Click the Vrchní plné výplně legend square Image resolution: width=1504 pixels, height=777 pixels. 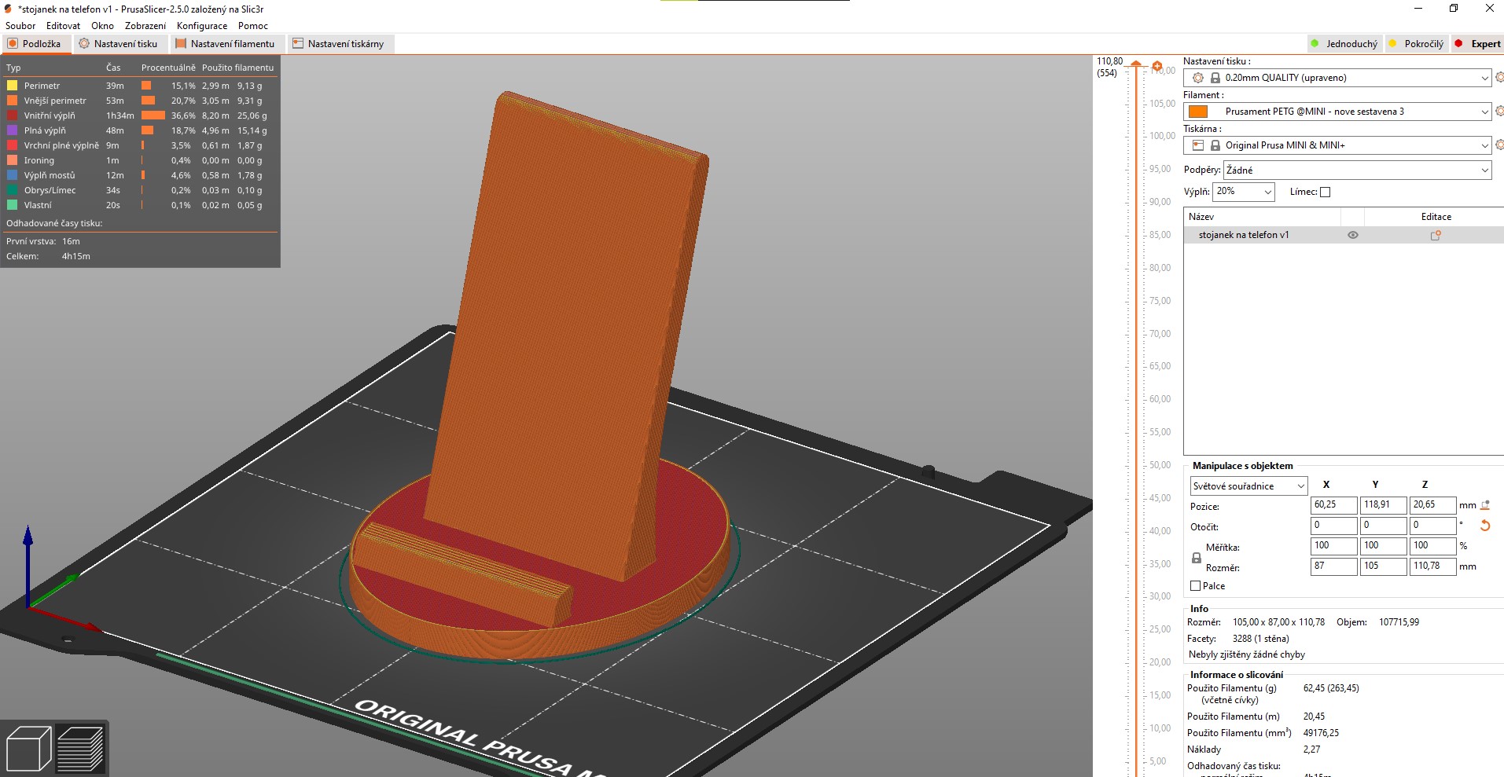(12, 145)
